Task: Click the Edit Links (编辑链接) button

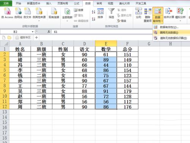Action: [x=81, y=21]
